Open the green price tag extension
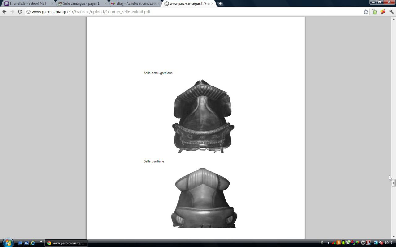Image resolution: width=396 pixels, height=247 pixels. click(375, 12)
